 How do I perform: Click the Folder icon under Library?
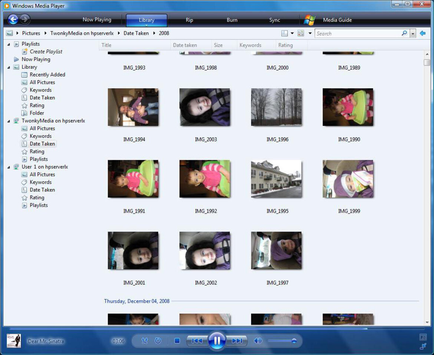[24, 113]
